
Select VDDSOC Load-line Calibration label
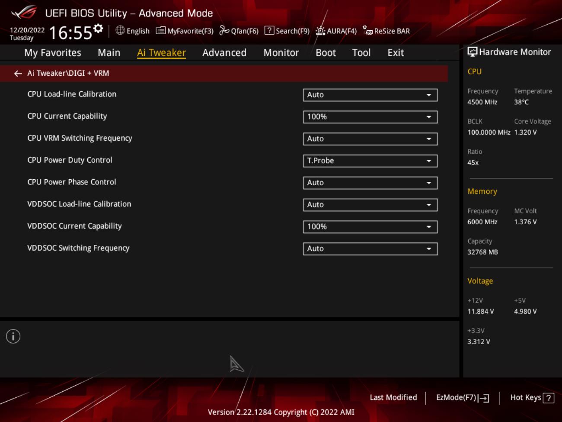point(79,204)
